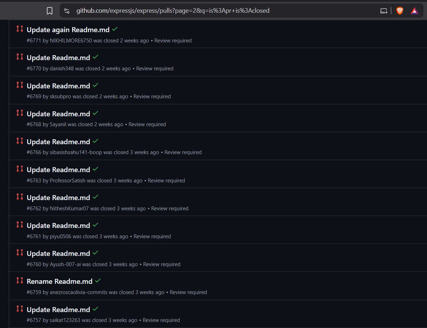Image resolution: width=427 pixels, height=328 pixels.
Task: Click Review required on PR #6763
Action: click(167, 180)
